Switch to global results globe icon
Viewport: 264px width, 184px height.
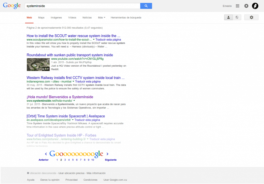tap(237, 17)
